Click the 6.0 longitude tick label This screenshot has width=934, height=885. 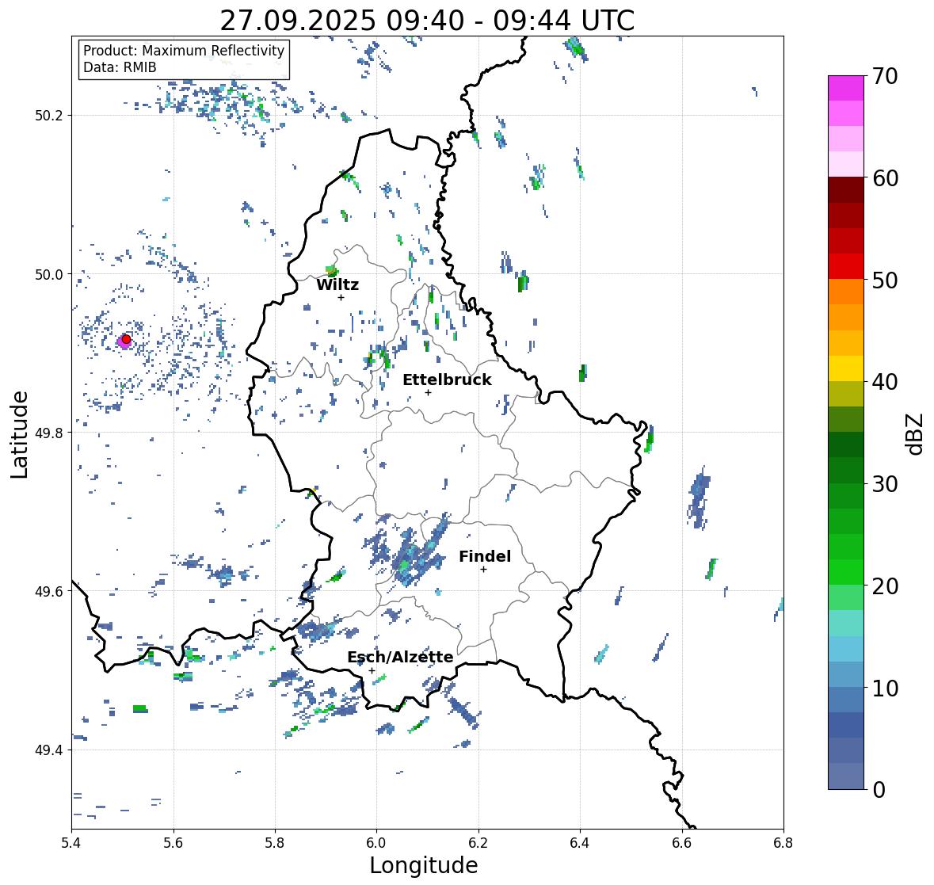(376, 843)
